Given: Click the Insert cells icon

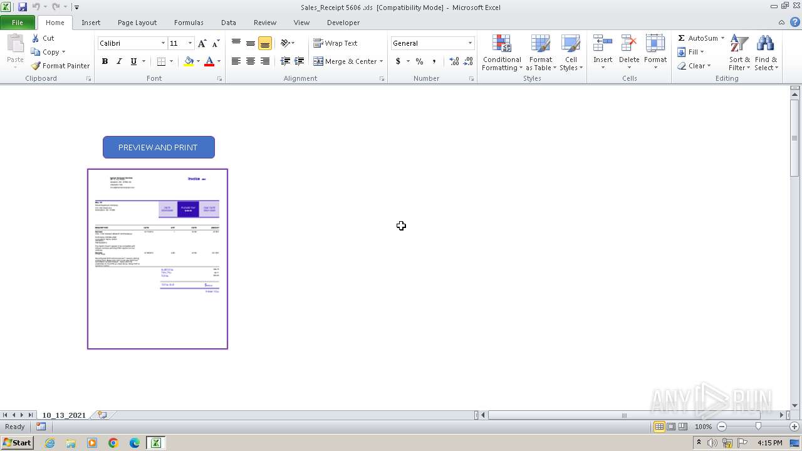Looking at the screenshot, I should (603, 44).
